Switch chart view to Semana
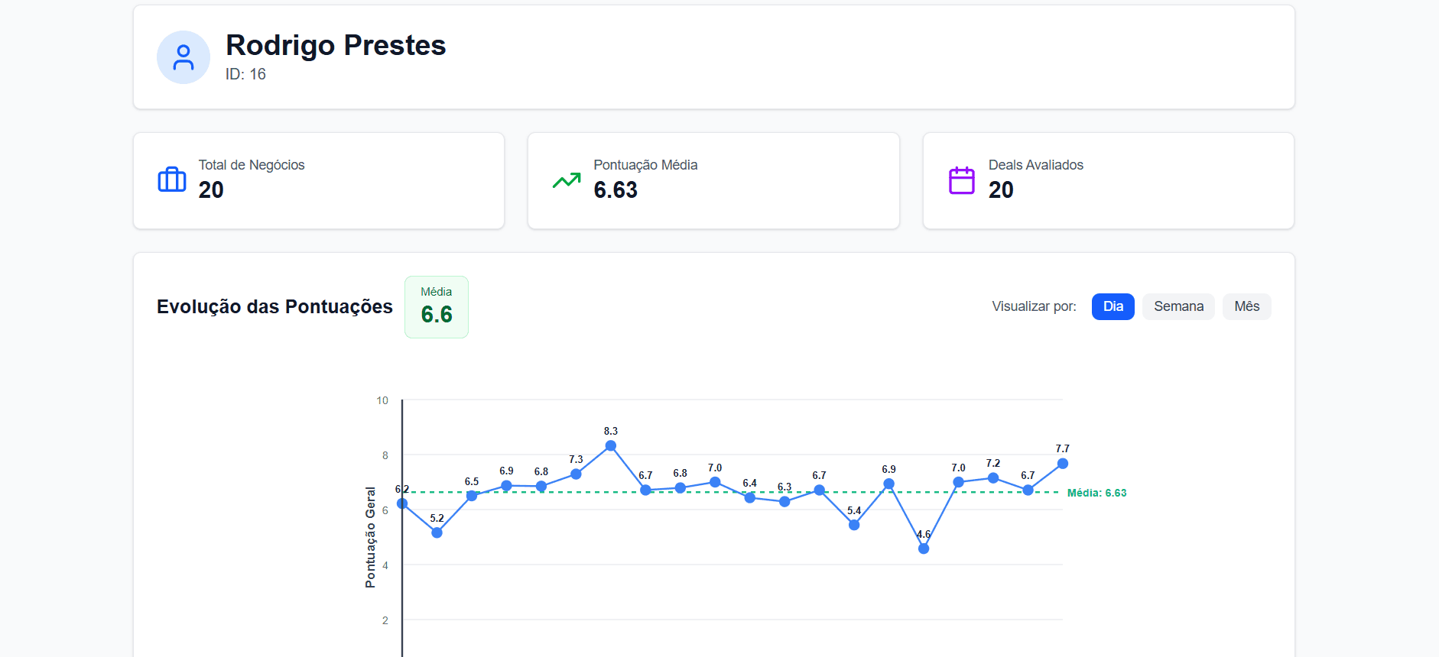 click(x=1178, y=306)
